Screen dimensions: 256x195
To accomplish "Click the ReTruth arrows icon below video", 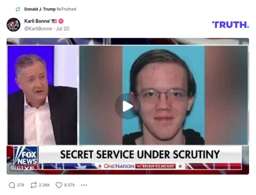I will coord(34,185).
